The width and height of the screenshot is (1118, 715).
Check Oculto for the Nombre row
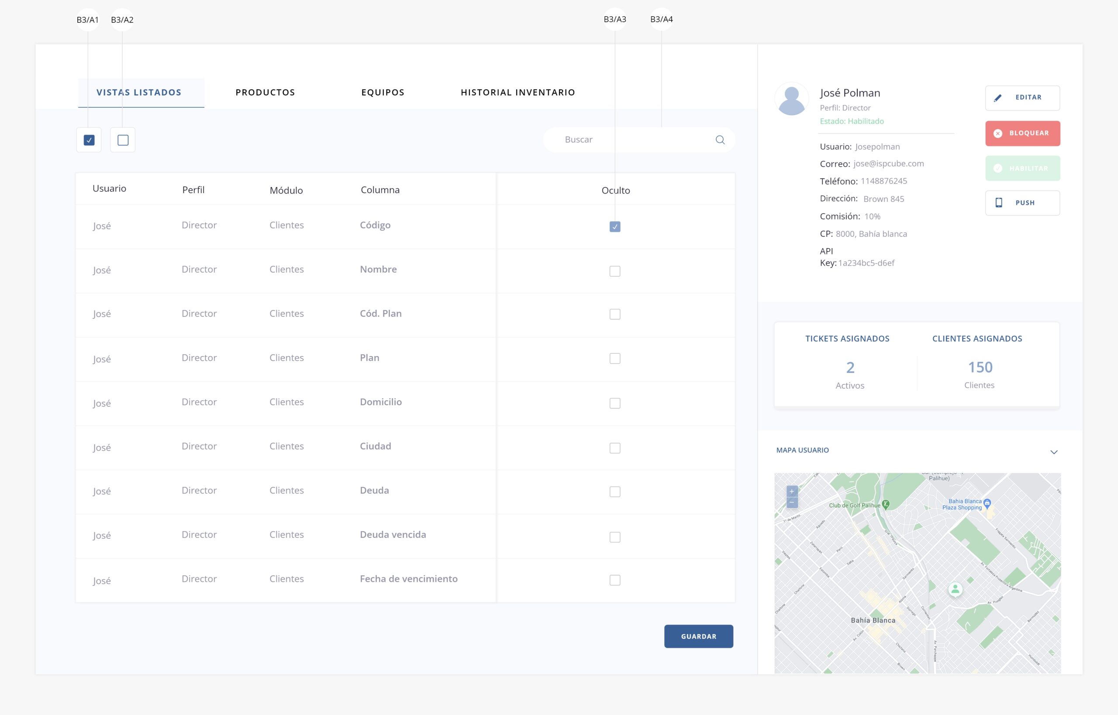[x=614, y=271]
